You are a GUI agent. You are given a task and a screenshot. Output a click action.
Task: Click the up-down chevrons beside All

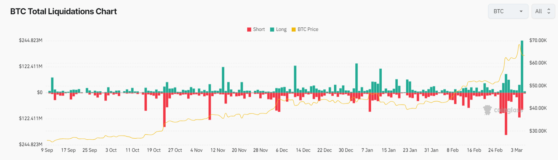[x=549, y=11]
